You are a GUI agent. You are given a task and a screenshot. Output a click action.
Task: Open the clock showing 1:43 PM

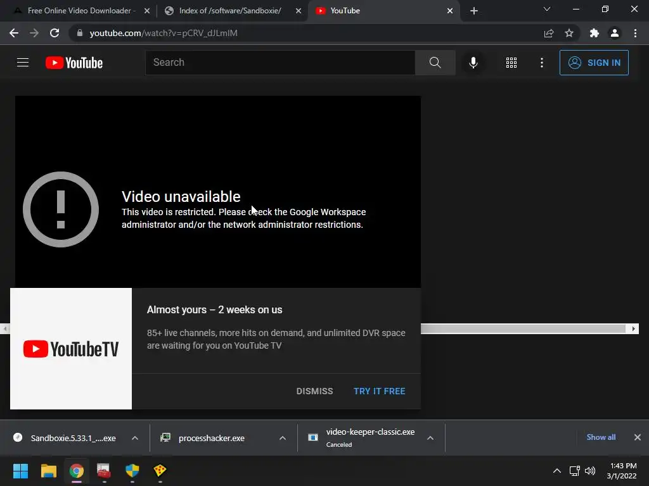[622, 471]
